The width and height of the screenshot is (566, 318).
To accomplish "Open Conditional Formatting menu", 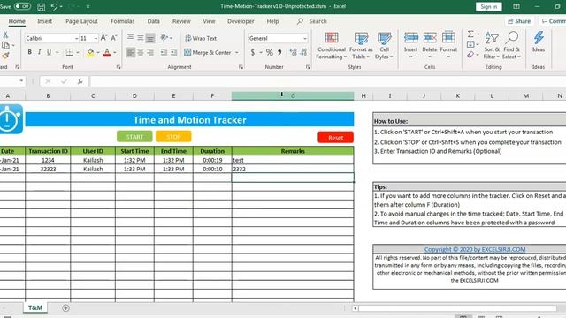I will tap(331, 46).
